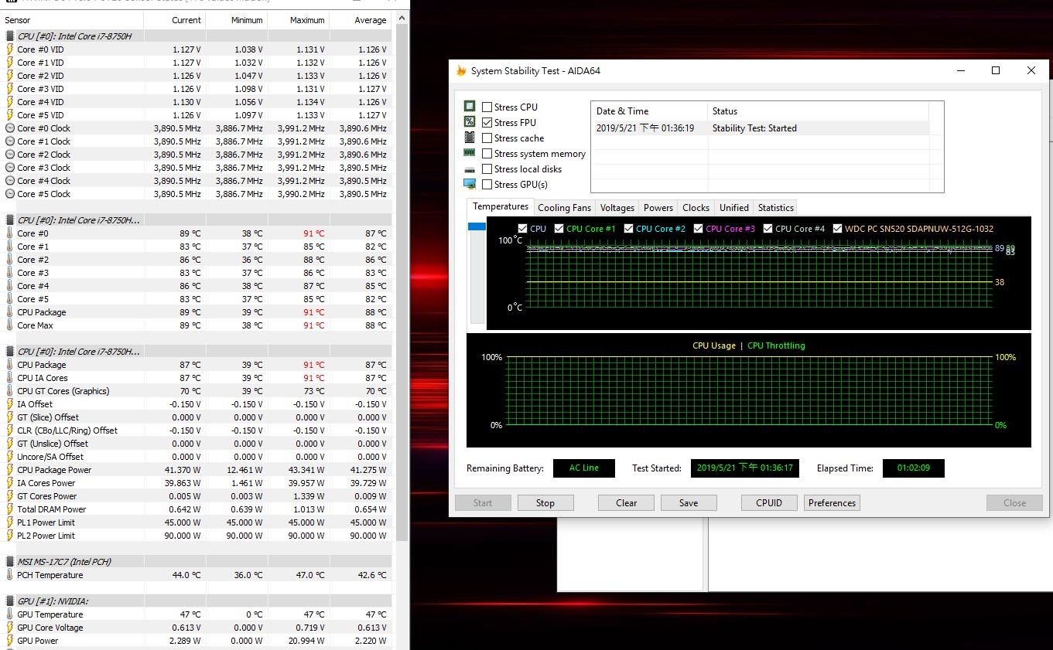Click the power icon for CPU Package Power
Image resolution: width=1053 pixels, height=650 pixels.
[10, 470]
